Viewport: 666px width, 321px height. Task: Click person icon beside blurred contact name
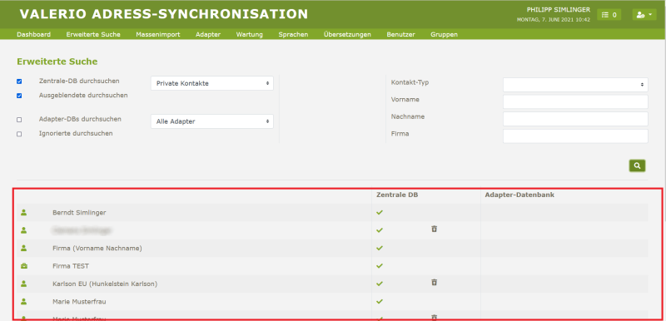[24, 230]
